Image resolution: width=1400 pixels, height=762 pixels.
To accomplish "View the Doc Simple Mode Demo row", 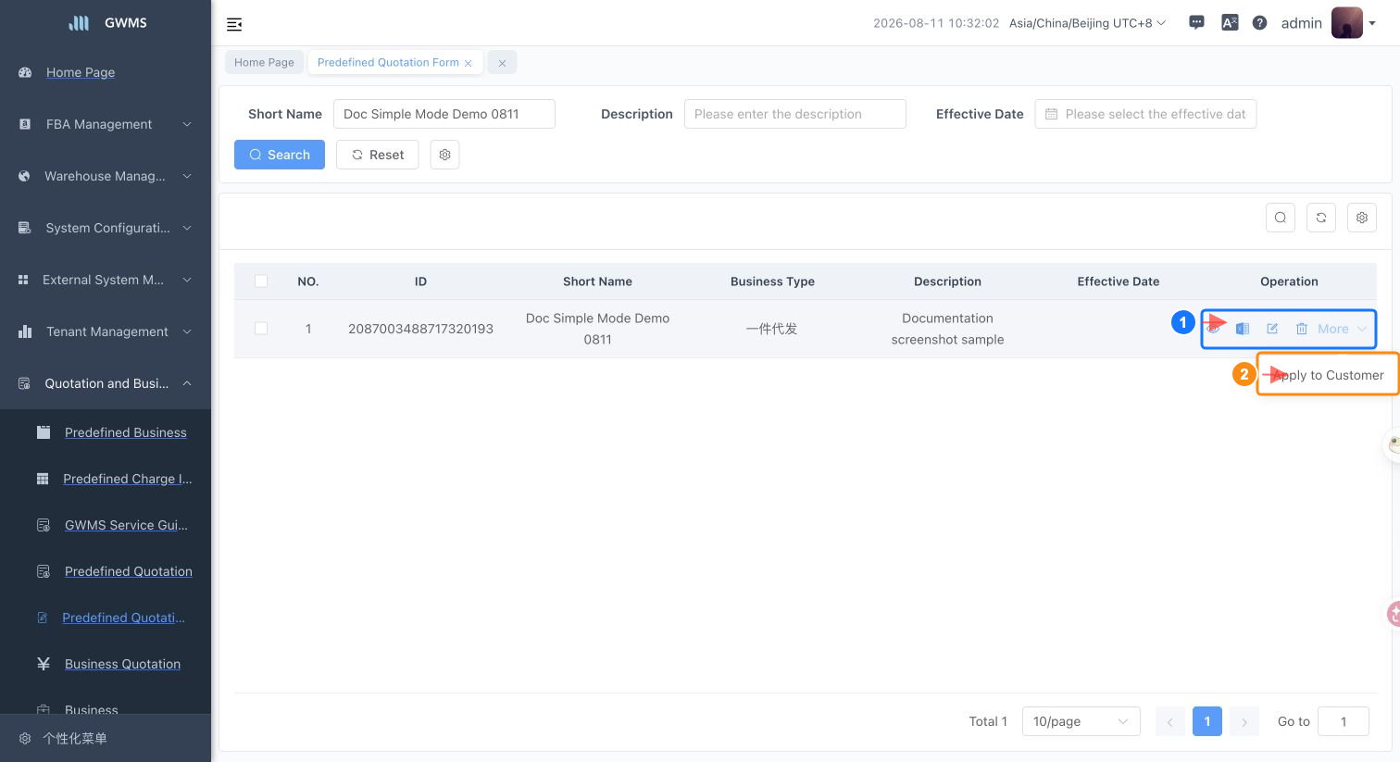I will pyautogui.click(x=1213, y=329).
